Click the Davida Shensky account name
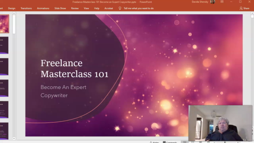Image resolution: width=254 pixels, height=143 pixels. 200,2
